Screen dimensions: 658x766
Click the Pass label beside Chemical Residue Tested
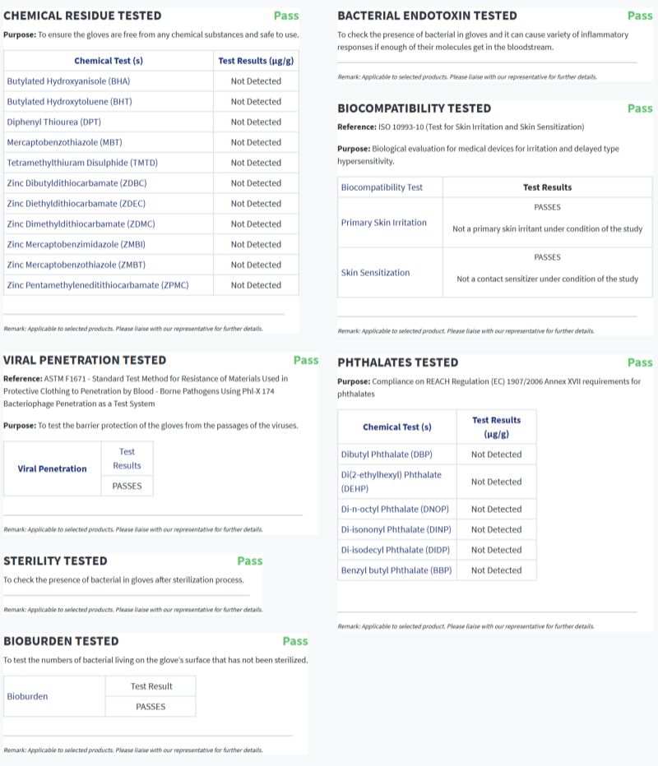(x=286, y=16)
